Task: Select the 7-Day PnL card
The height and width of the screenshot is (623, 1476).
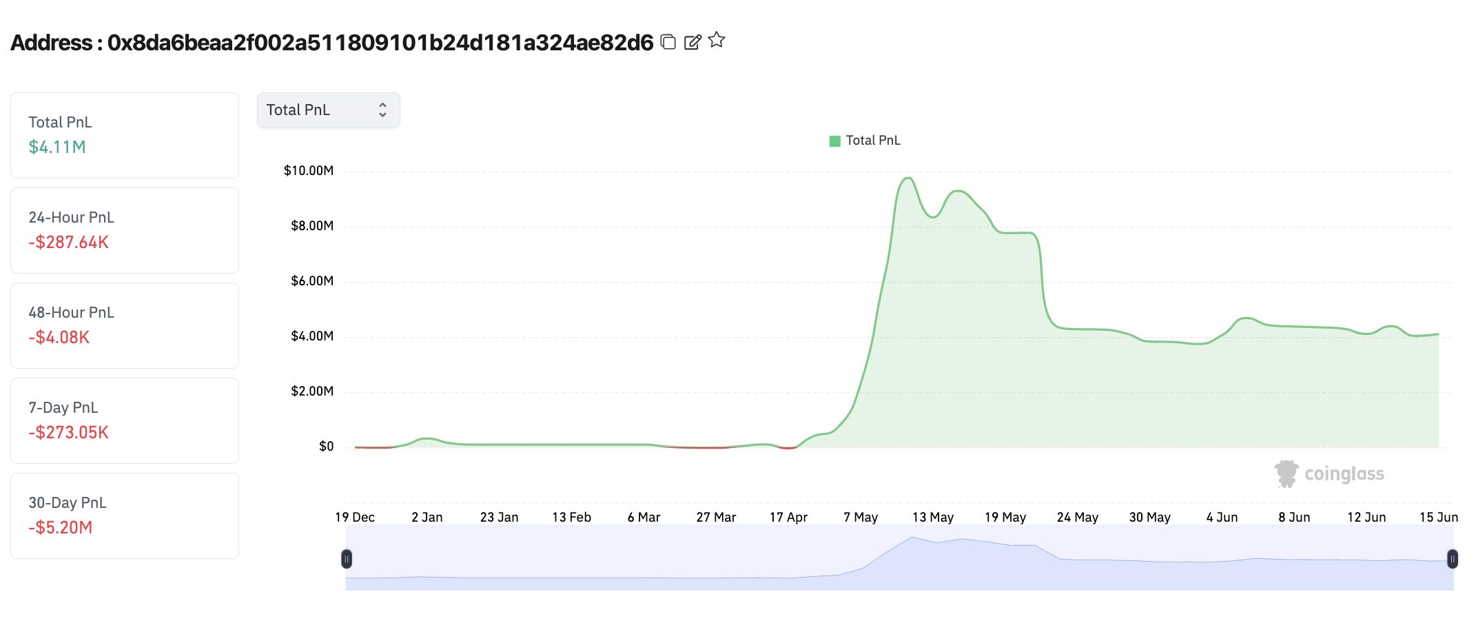Action: [125, 420]
